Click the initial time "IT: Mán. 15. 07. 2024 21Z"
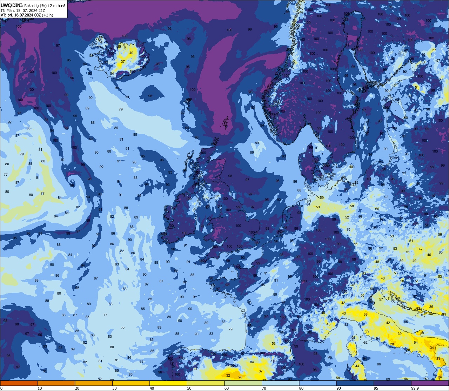This screenshot has height=391, width=449. click(22, 11)
